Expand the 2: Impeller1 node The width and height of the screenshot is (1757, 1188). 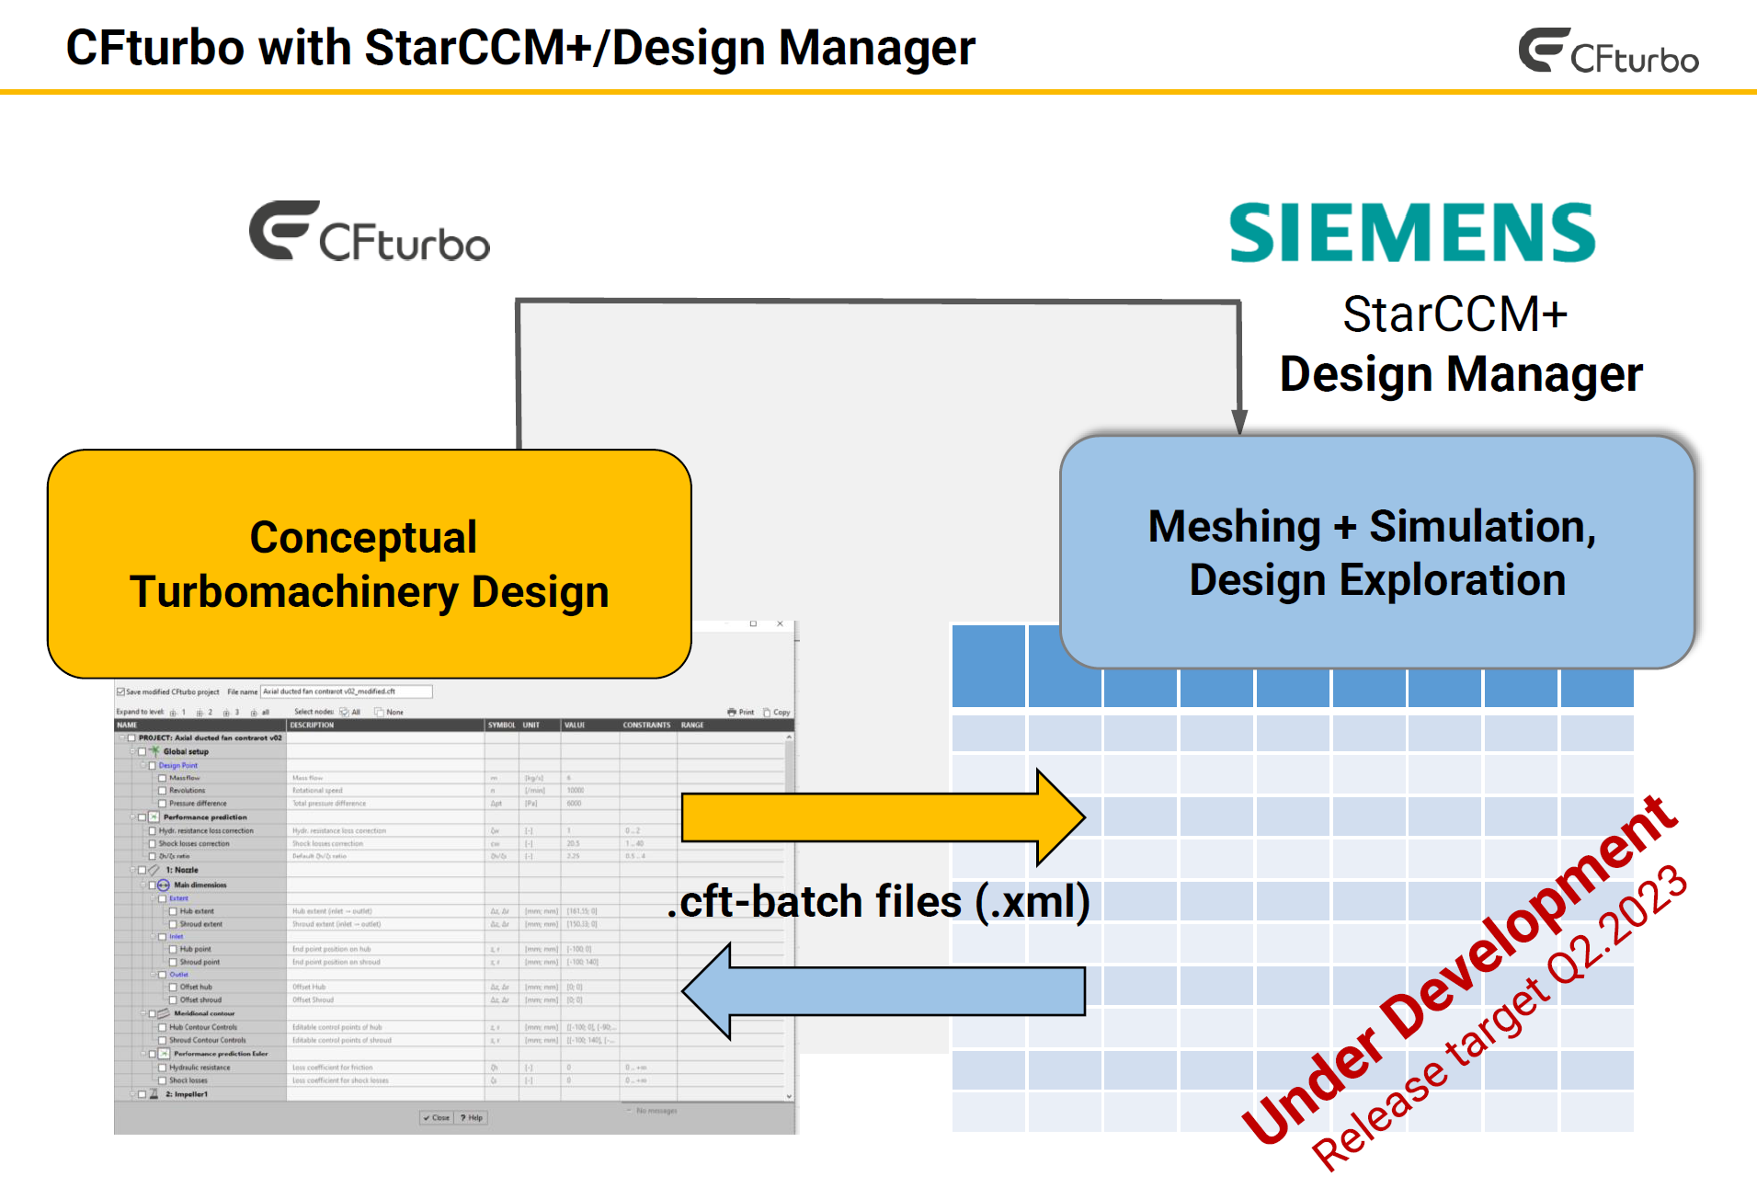click(x=132, y=1094)
